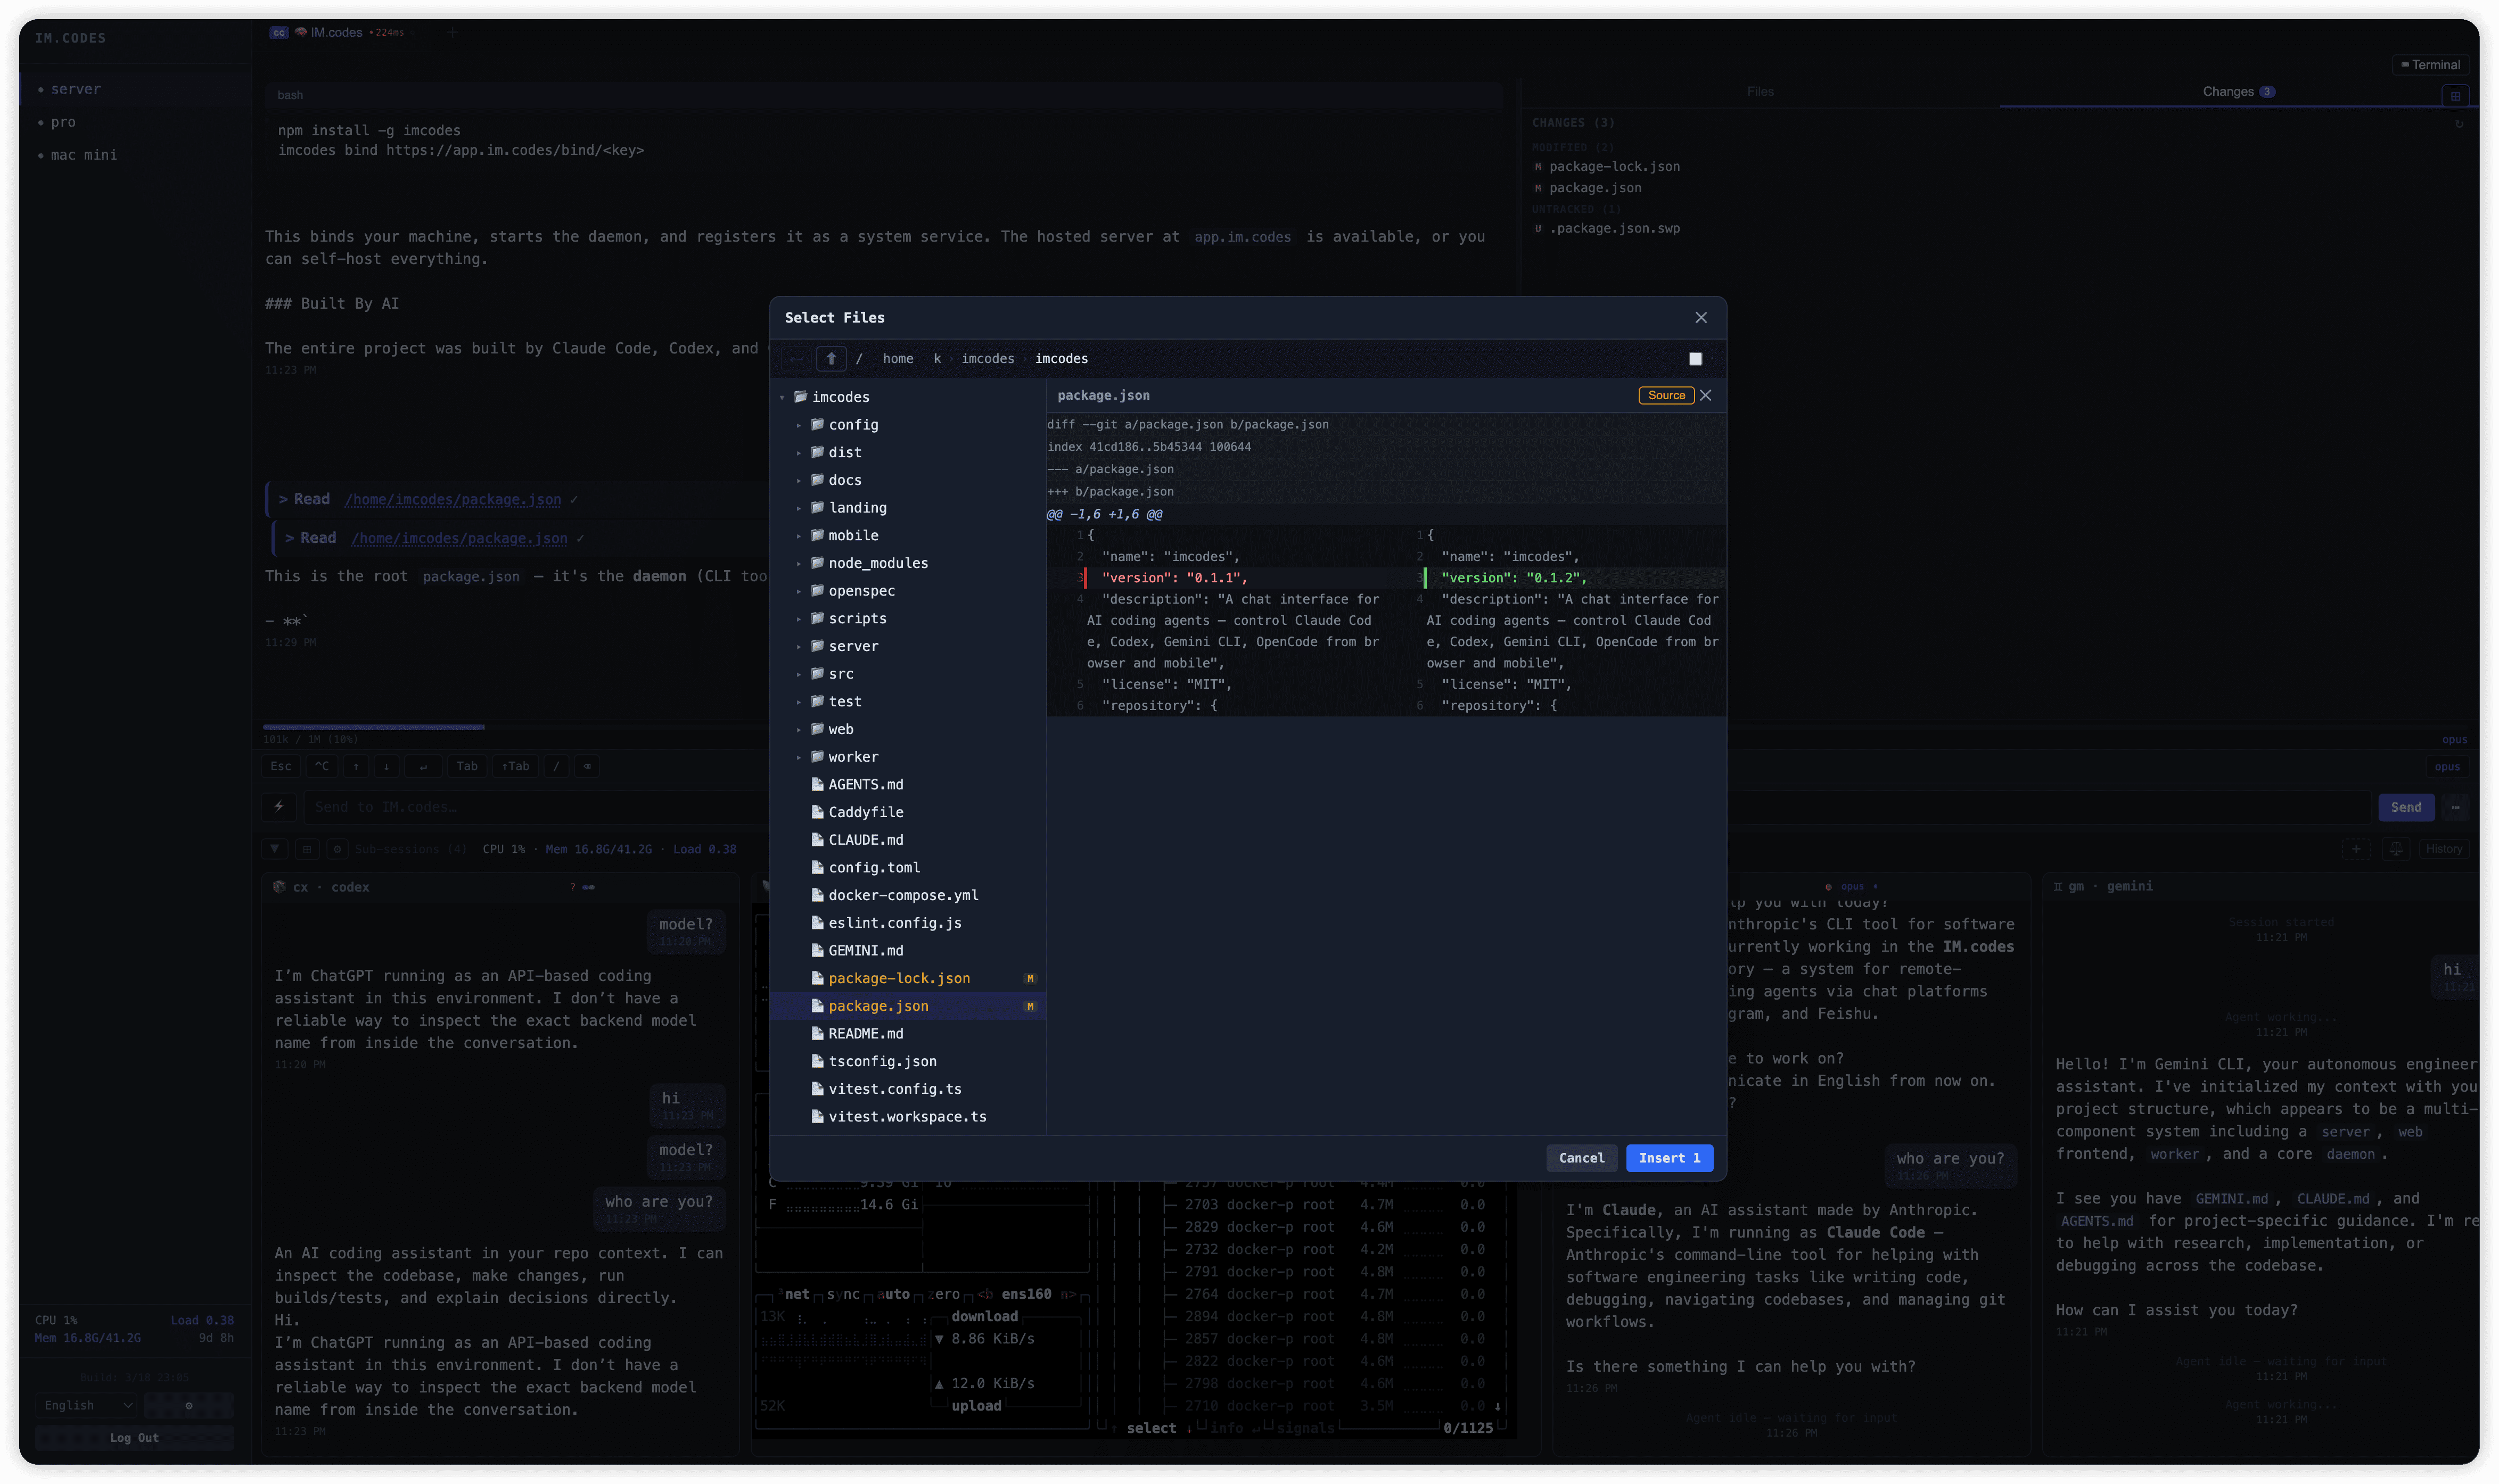Select package-lock.json in the file tree
This screenshot has height=1484, width=2499.
[x=898, y=979]
